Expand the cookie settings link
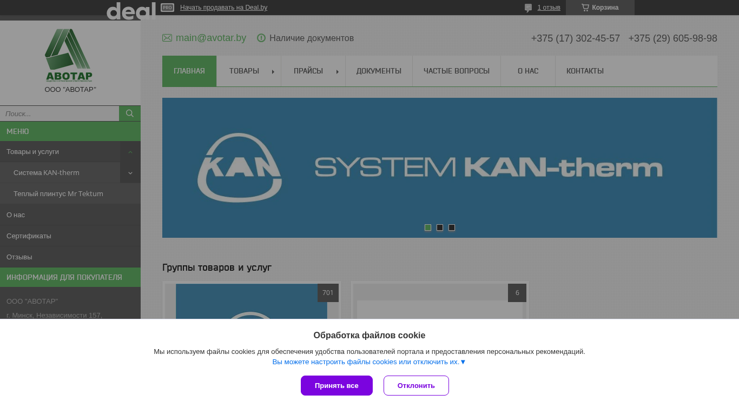The width and height of the screenshot is (739, 415). [x=369, y=362]
